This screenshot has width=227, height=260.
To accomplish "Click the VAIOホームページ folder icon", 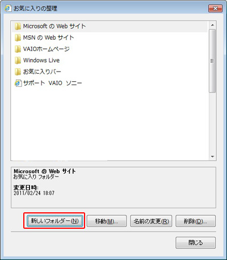I will tap(18, 49).
